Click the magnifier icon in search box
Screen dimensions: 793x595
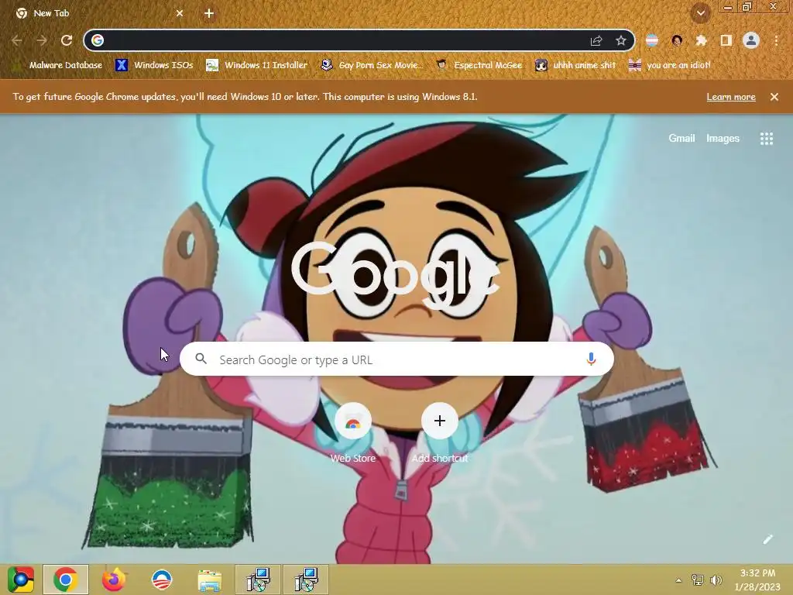pyautogui.click(x=201, y=359)
